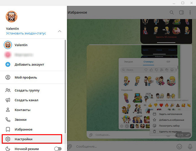The image size is (196, 151).
Task: Open Контакты (Contacts) person icon
Action: [x=8, y=110]
